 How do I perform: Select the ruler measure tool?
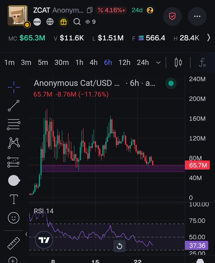pos(14,243)
